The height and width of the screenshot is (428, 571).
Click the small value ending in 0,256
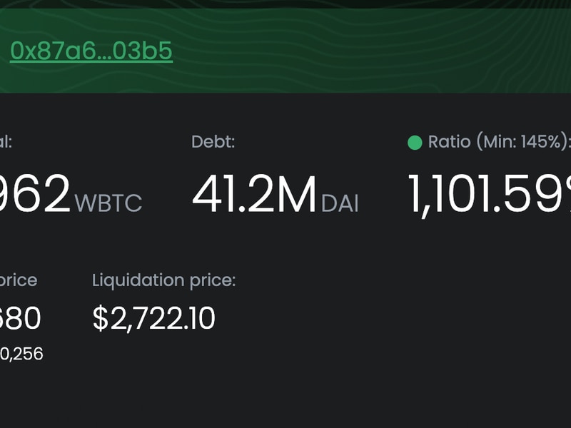[21, 354]
